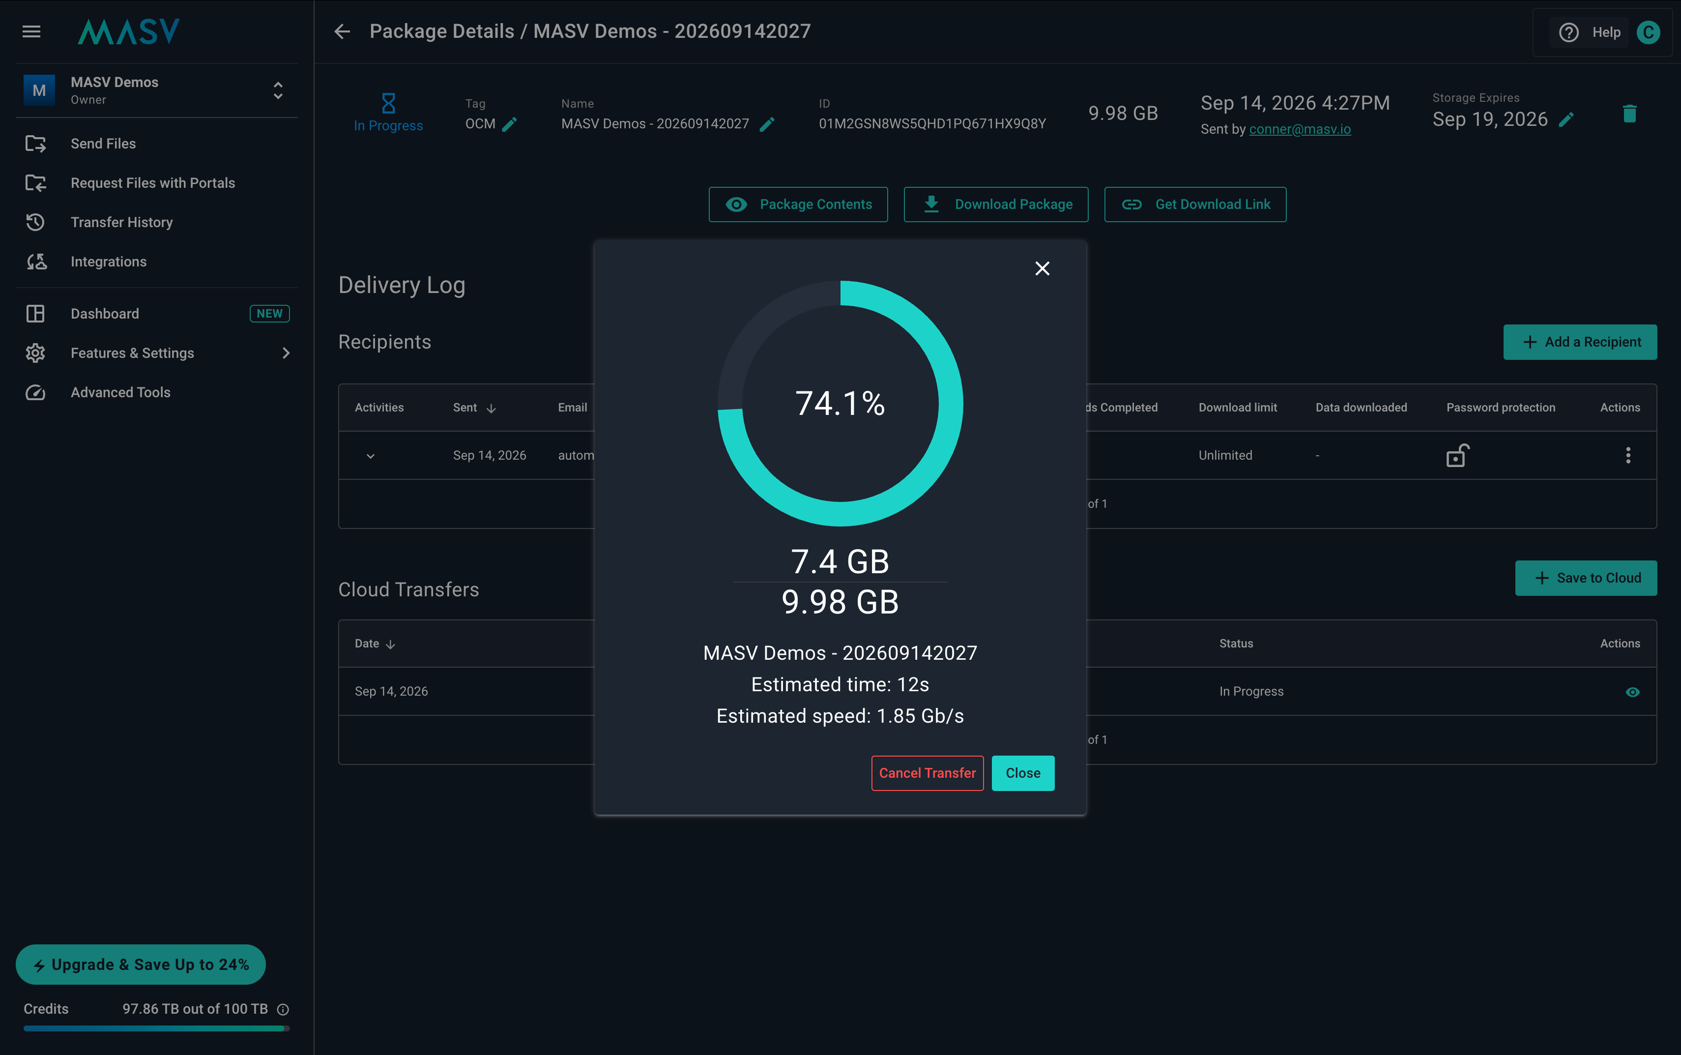Click the credits usage progress bar
The image size is (1681, 1055).
(156, 1028)
